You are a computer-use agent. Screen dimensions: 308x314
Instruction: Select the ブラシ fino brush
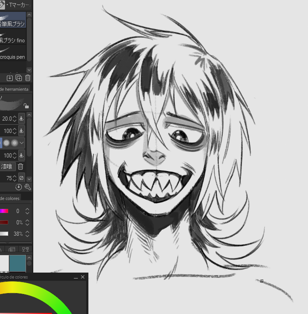coord(13,36)
